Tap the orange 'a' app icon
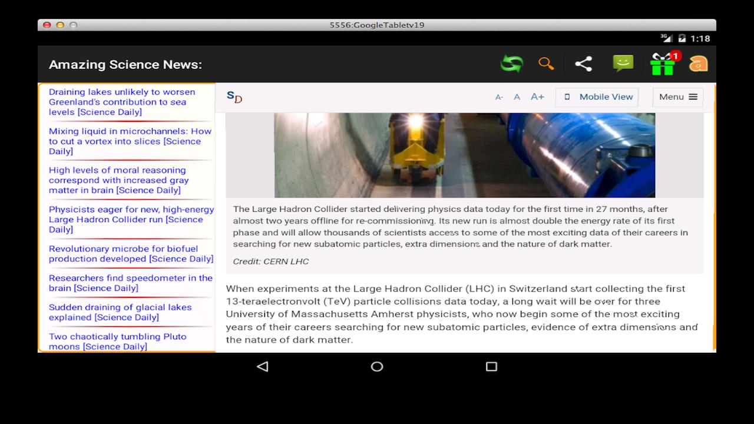 pyautogui.click(x=698, y=64)
